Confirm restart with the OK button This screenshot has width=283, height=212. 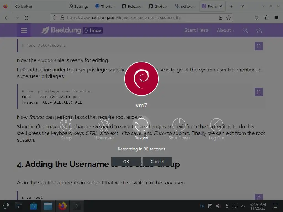(x=126, y=161)
